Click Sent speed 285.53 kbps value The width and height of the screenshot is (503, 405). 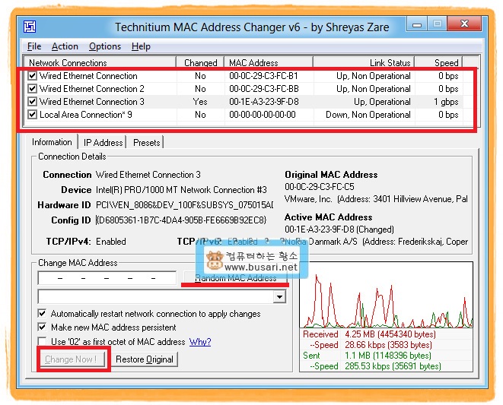click(x=393, y=366)
